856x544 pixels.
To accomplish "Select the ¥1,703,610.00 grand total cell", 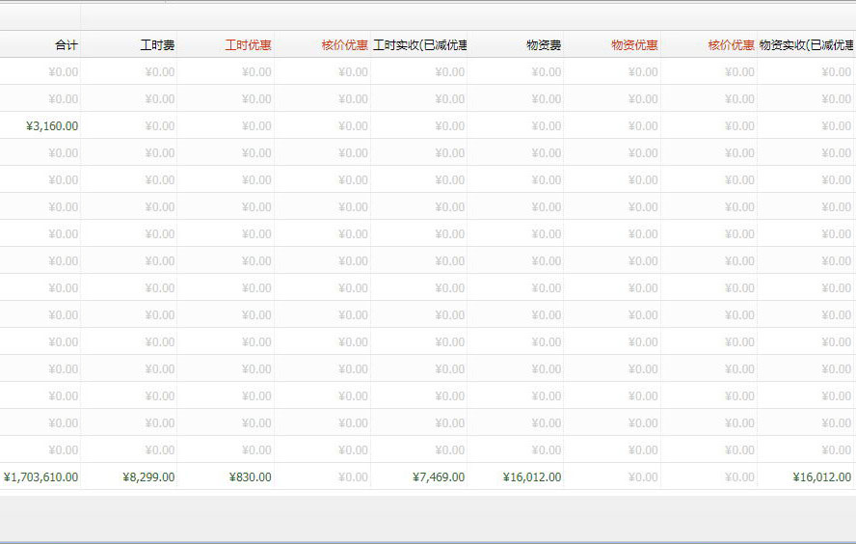I will (41, 476).
